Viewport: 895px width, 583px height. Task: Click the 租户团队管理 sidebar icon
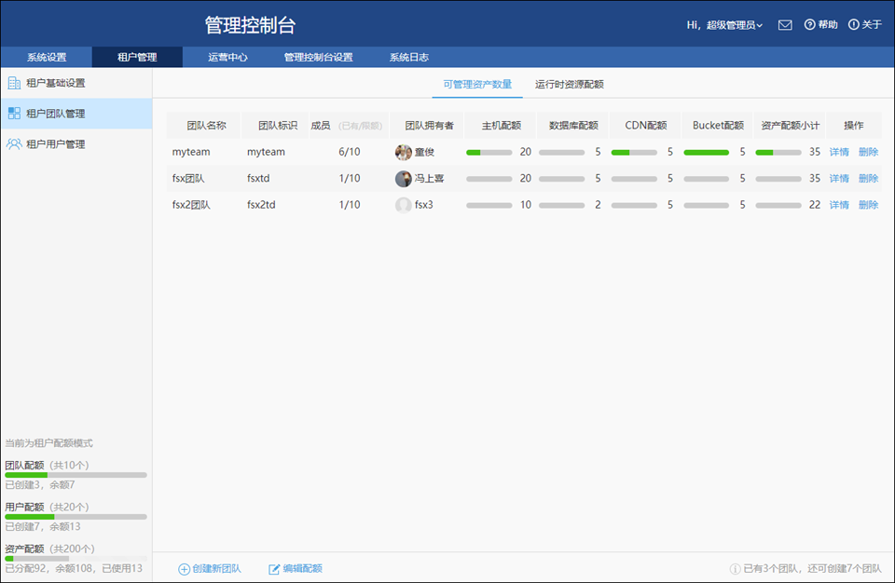[x=15, y=114]
